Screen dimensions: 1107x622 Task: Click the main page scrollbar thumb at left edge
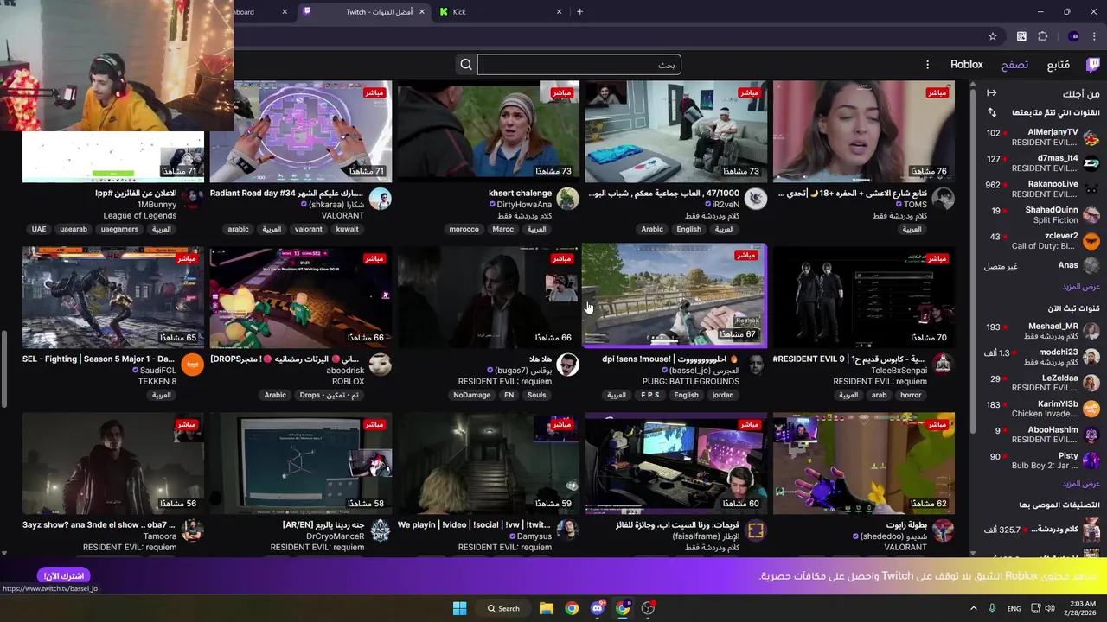click(x=3, y=369)
